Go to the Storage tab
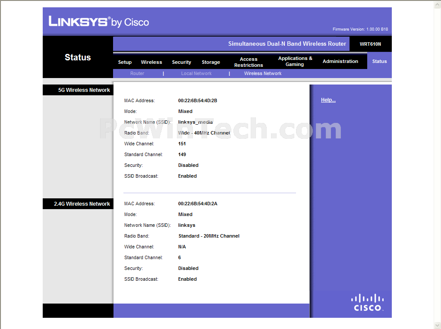 click(211, 62)
